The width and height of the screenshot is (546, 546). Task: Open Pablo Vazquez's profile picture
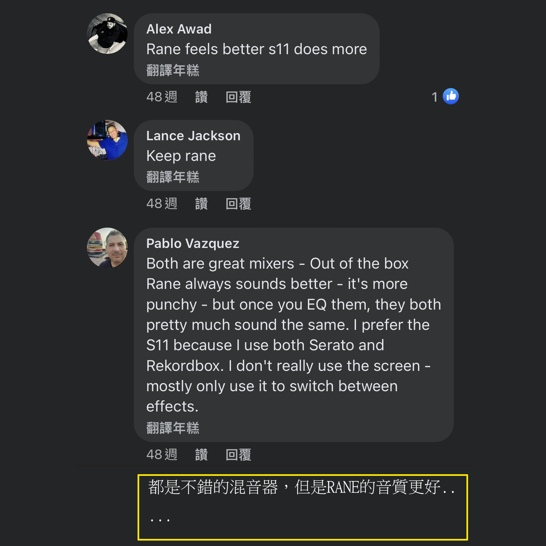pos(107,248)
